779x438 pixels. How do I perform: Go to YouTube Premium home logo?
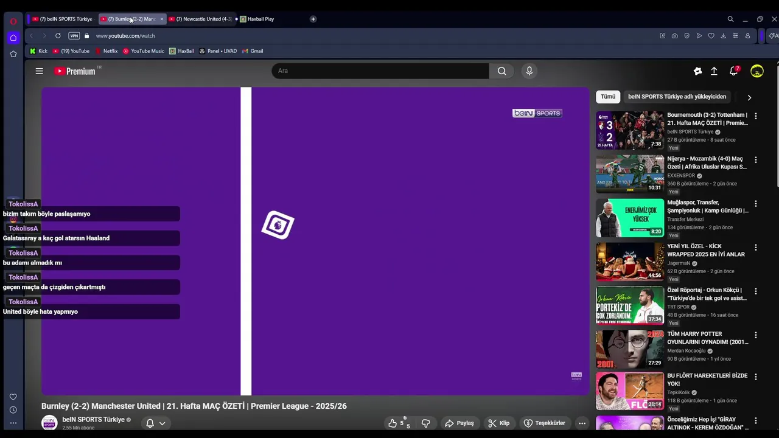click(x=75, y=71)
